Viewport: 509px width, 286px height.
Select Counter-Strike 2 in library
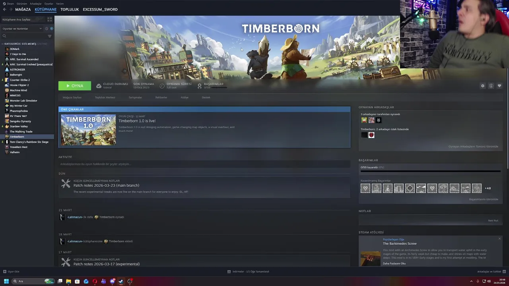pyautogui.click(x=20, y=80)
